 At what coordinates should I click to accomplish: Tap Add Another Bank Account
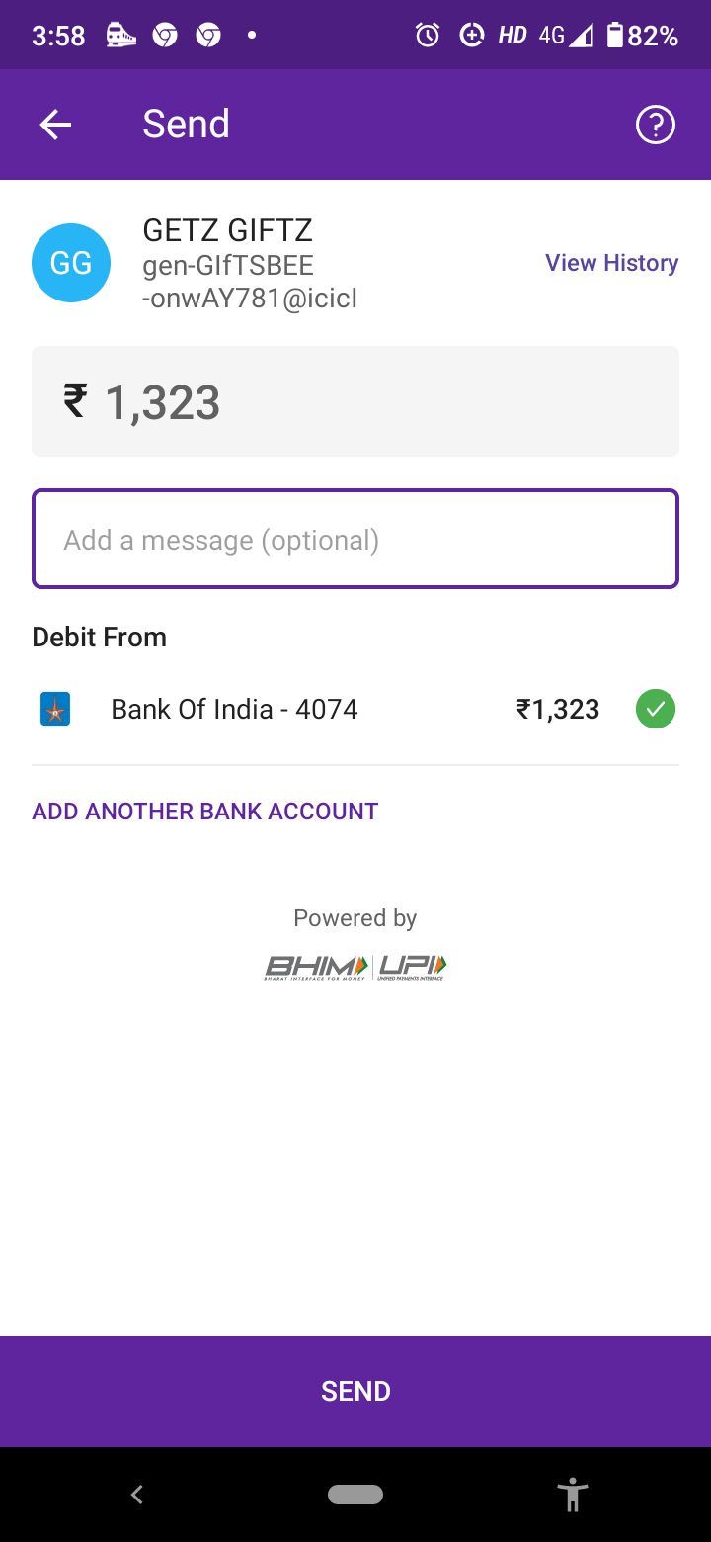pyautogui.click(x=205, y=812)
